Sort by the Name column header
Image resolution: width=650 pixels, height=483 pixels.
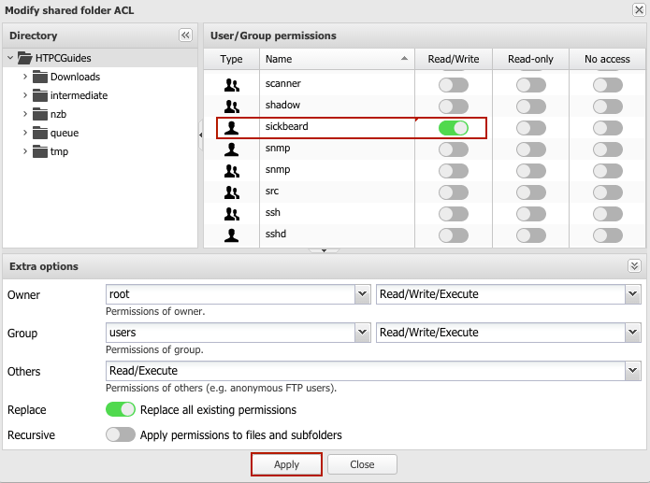[336, 59]
